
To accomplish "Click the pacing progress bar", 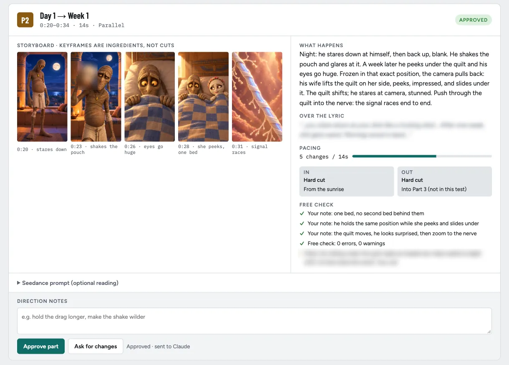I will [x=422, y=156].
